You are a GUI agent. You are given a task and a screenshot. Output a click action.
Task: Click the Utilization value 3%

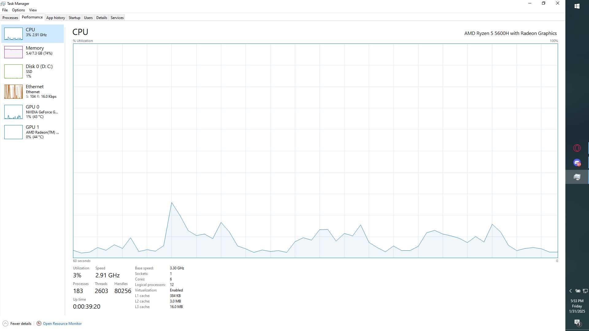pyautogui.click(x=77, y=275)
